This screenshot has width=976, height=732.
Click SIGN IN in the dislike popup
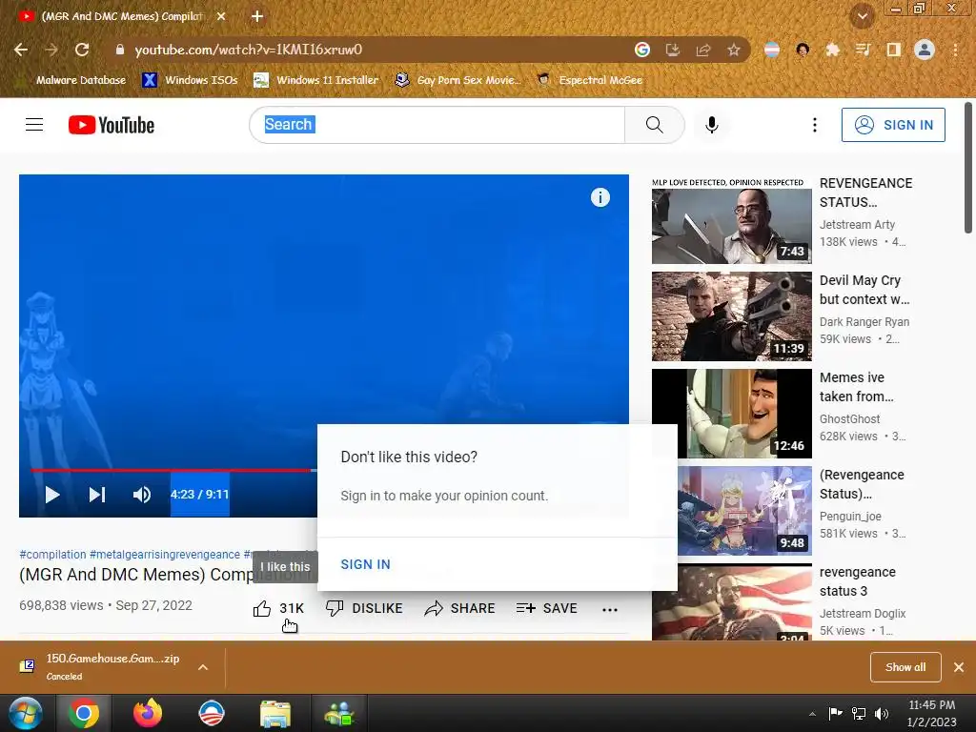pos(365,564)
